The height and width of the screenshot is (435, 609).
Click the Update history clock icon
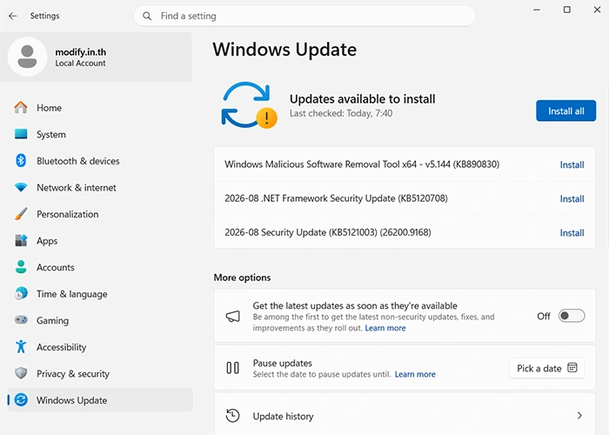pos(232,416)
